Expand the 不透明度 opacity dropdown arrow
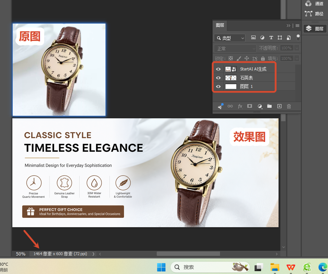Image resolution: width=328 pixels, height=274 pixels. 297,48
